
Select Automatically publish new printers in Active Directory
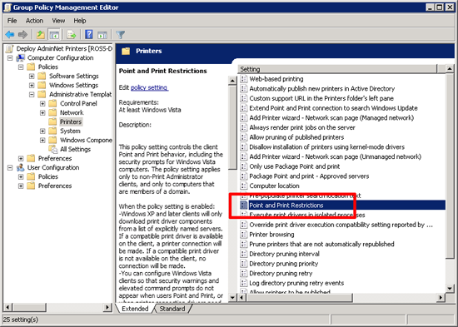322,88
